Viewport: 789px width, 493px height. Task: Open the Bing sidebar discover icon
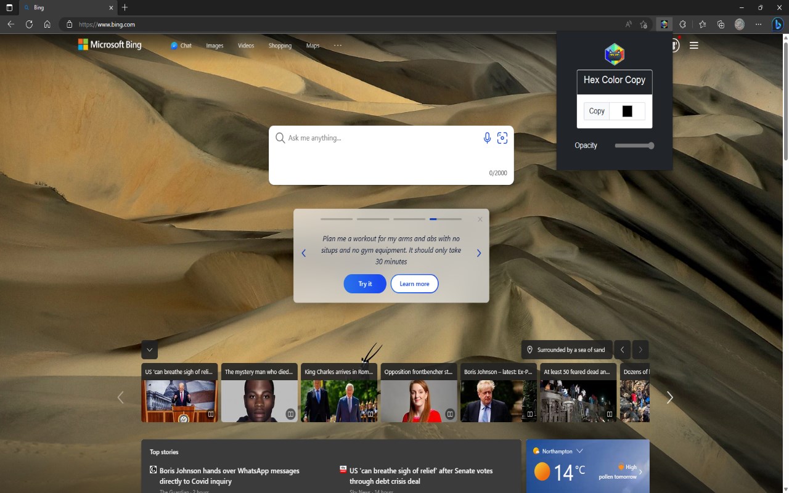779,25
